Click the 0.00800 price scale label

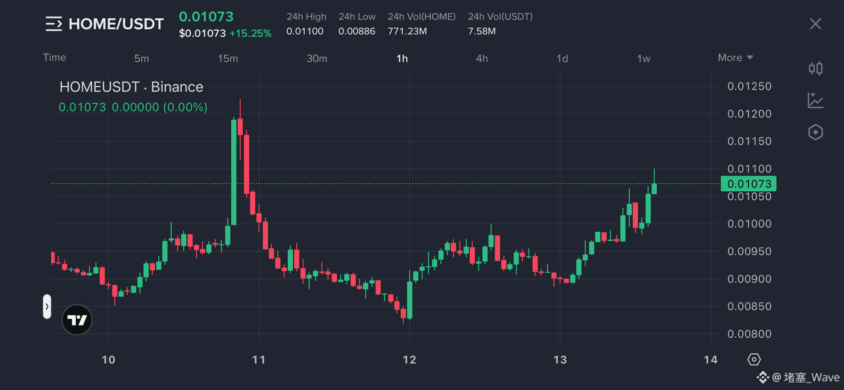coord(749,334)
